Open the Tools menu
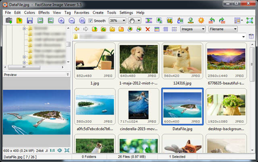Viewport: 258px width, 162px height. (x=111, y=12)
